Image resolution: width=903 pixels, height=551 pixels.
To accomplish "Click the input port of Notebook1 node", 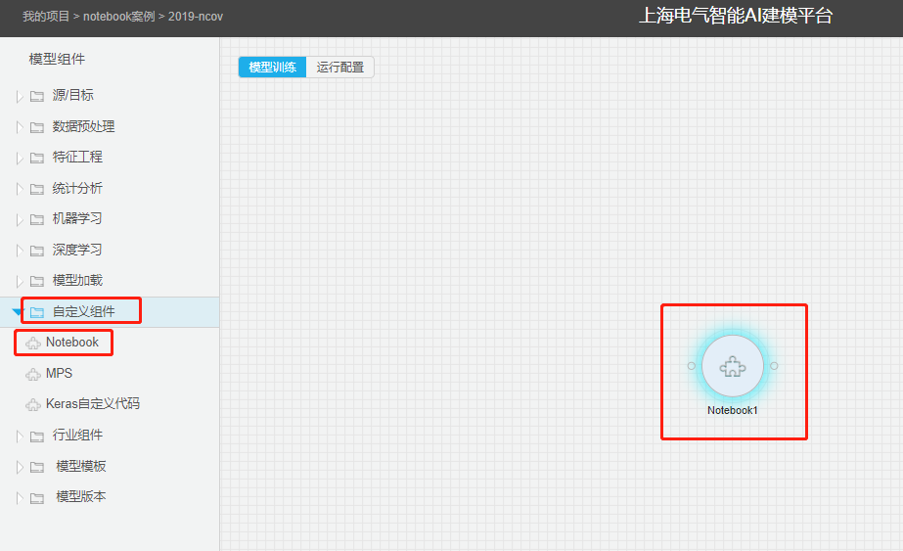I will [x=692, y=366].
